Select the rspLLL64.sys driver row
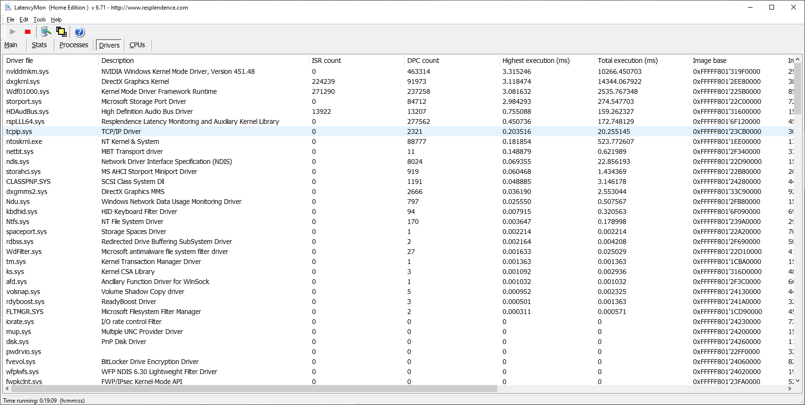The image size is (805, 405). point(398,121)
